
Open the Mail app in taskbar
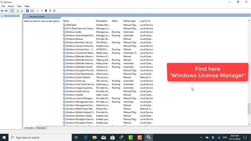104,137
